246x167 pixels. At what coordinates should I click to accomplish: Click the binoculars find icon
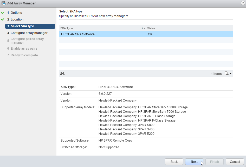point(62,74)
